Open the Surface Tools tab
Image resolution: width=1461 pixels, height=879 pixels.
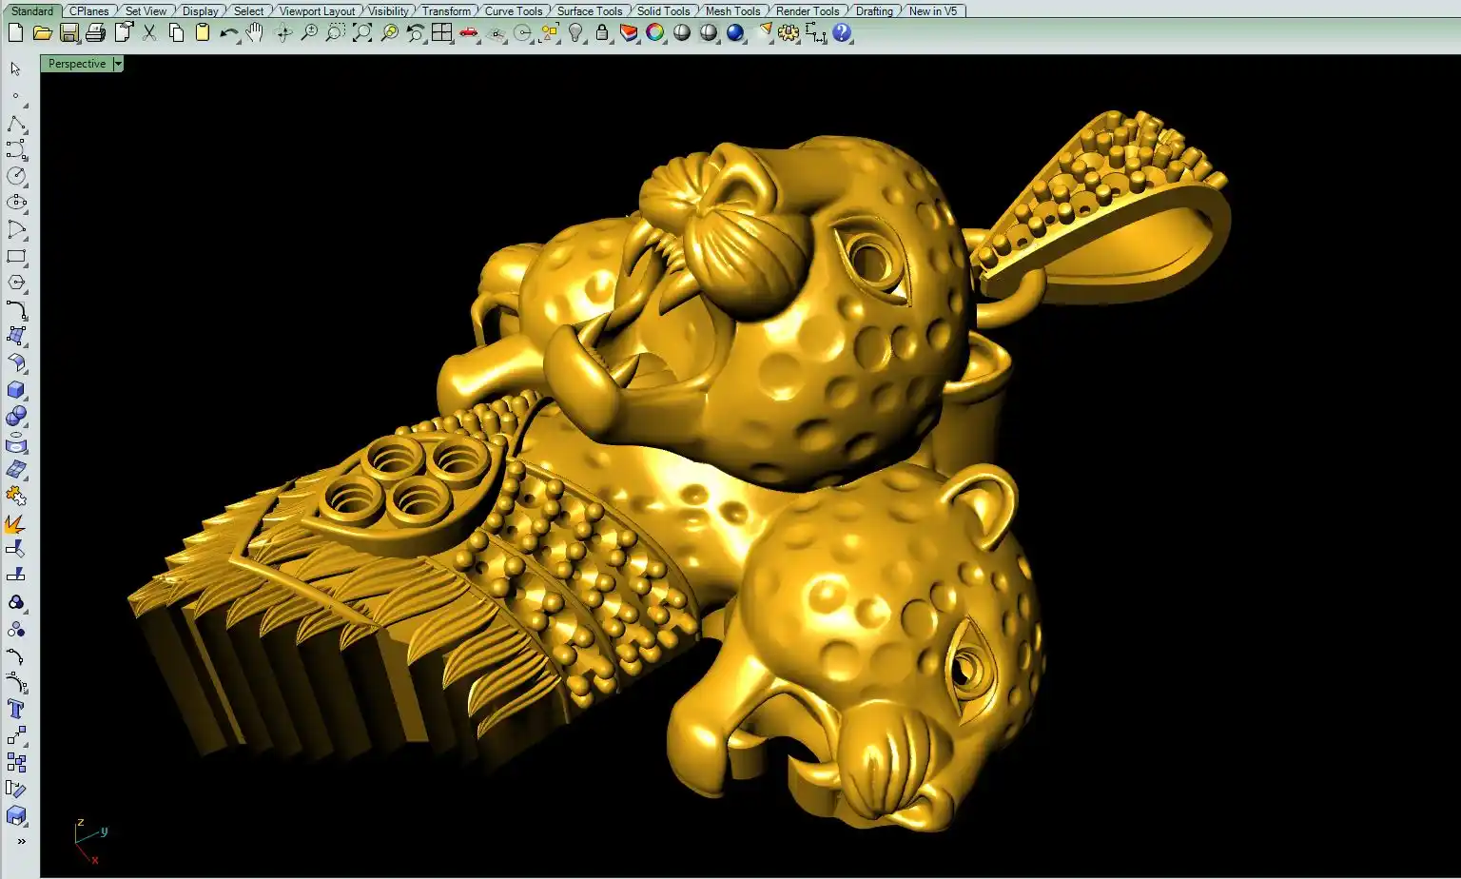click(x=590, y=11)
